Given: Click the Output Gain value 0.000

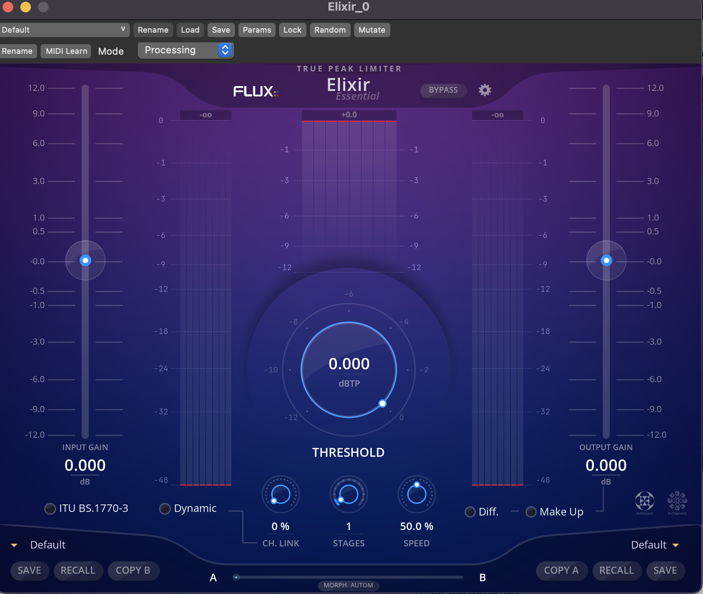Looking at the screenshot, I should [x=606, y=465].
